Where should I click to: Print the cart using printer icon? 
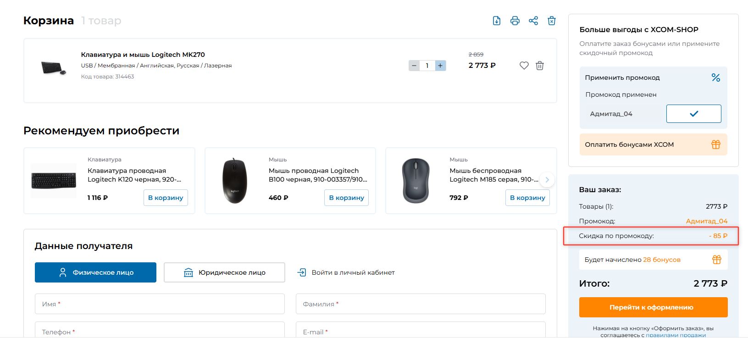pos(515,21)
